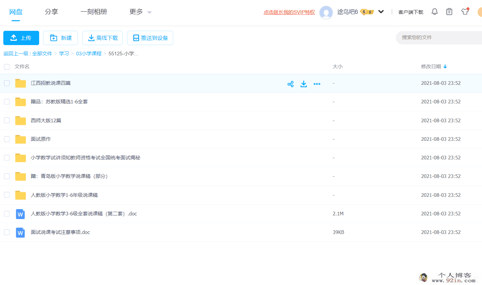Open folder 小学数学试讲须知教师资格考试全国统考面试揭秘
This screenshot has width=482, height=285.
click(x=86, y=158)
